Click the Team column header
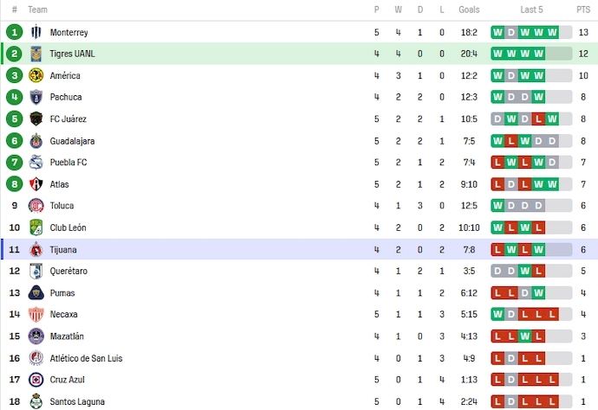This screenshot has width=598, height=410. [37, 10]
